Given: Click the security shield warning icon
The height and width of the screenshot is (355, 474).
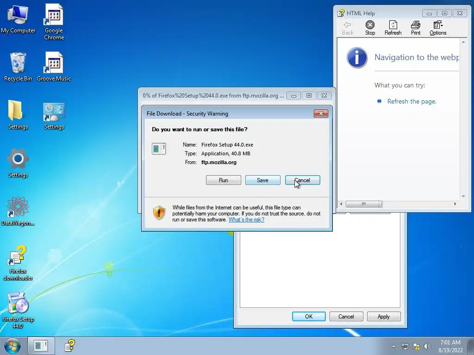Looking at the screenshot, I should (159, 213).
